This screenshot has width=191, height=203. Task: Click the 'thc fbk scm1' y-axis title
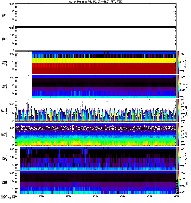(x=5, y=182)
